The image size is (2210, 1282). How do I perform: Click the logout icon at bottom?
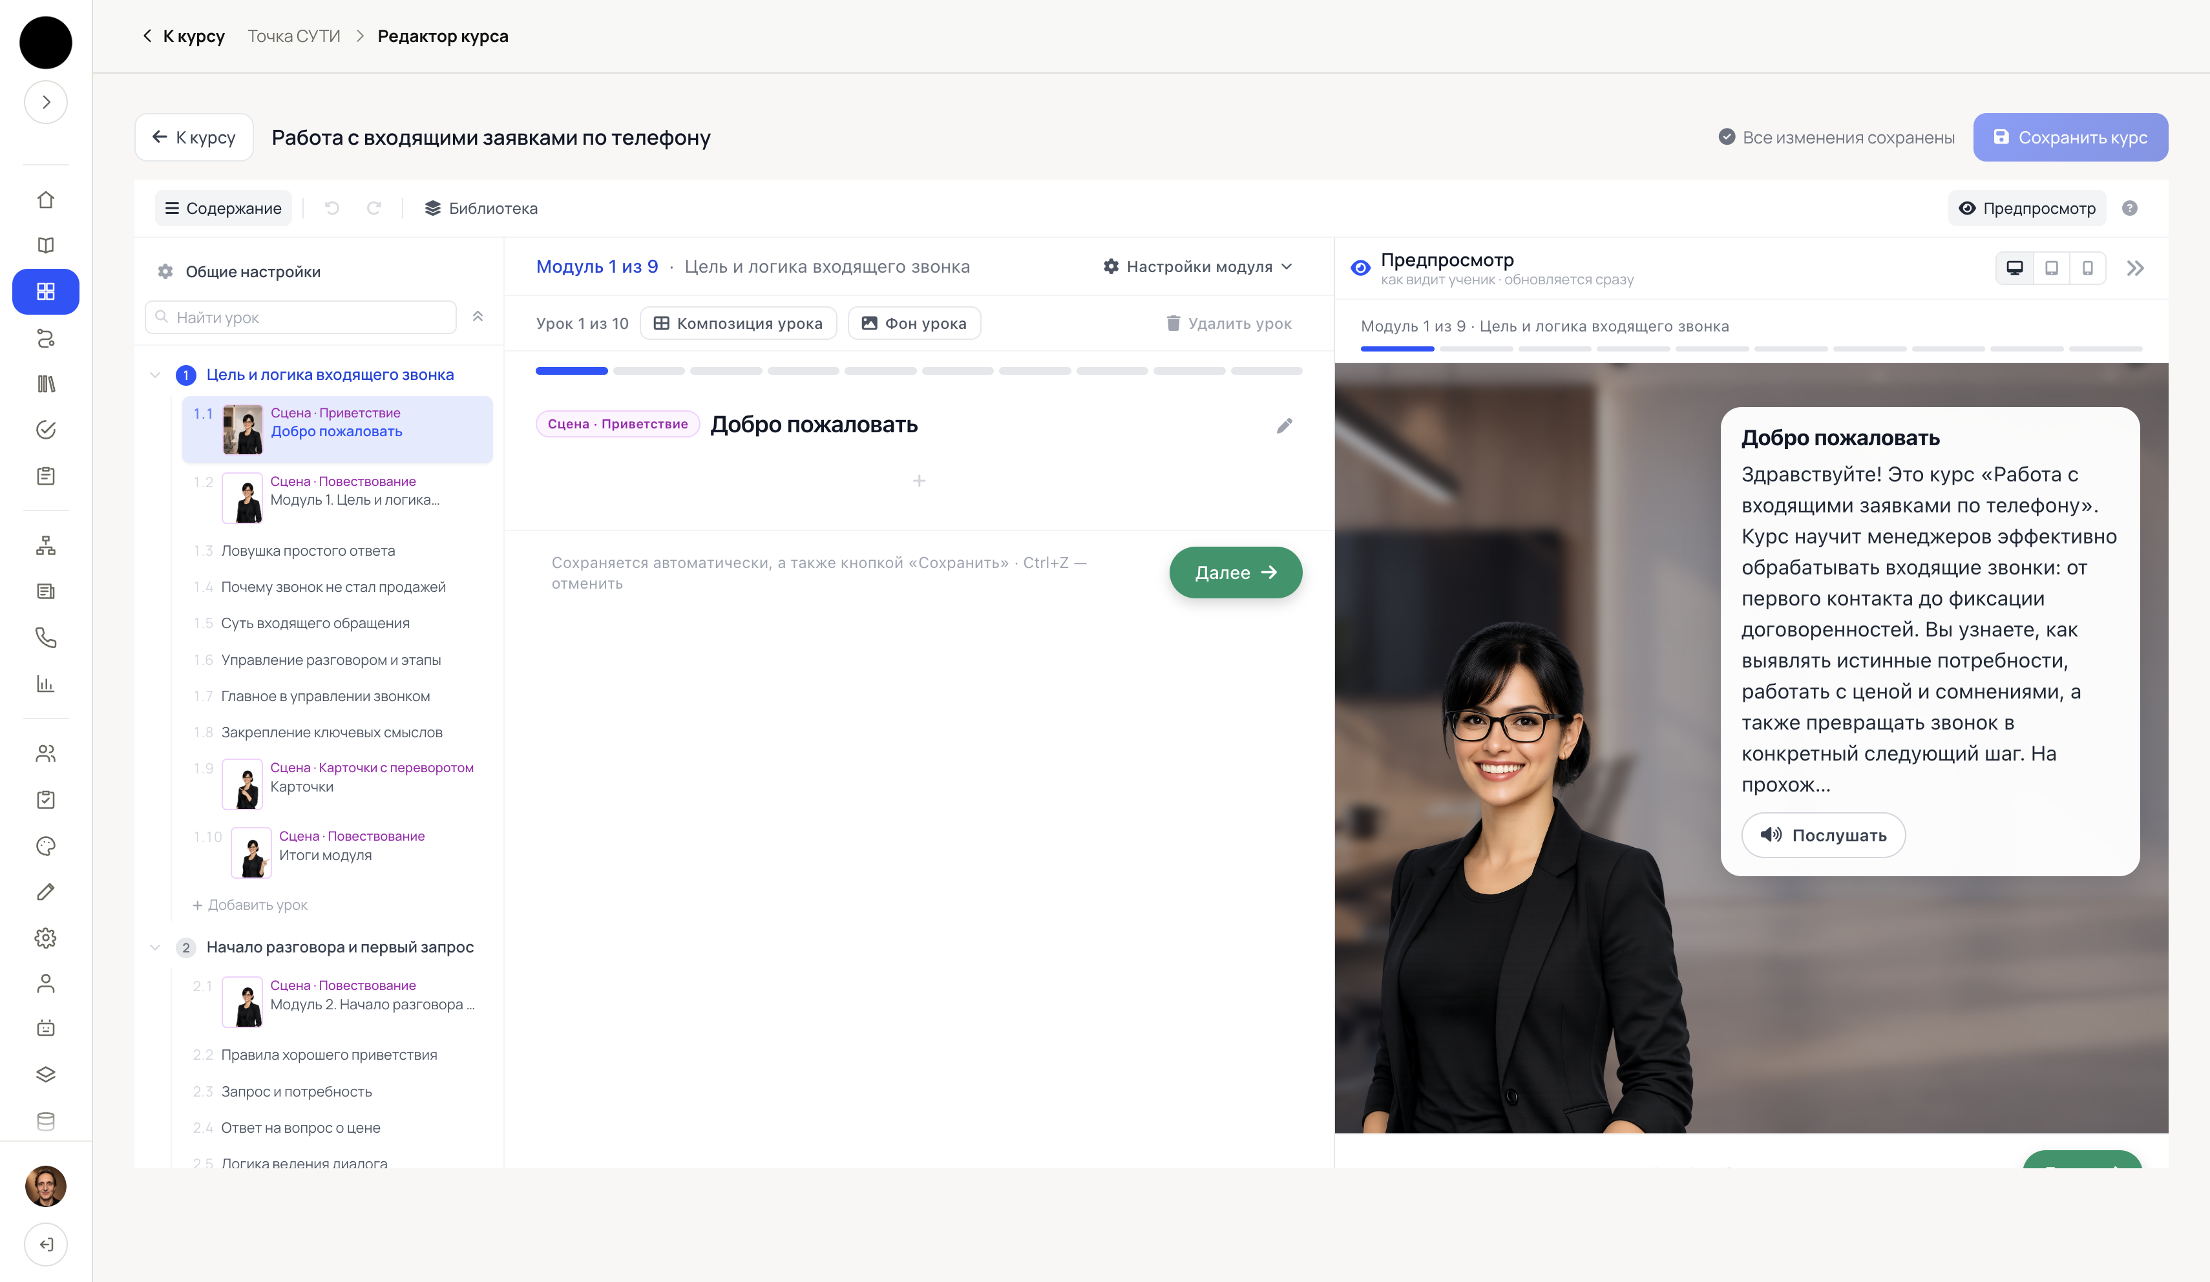(x=46, y=1243)
